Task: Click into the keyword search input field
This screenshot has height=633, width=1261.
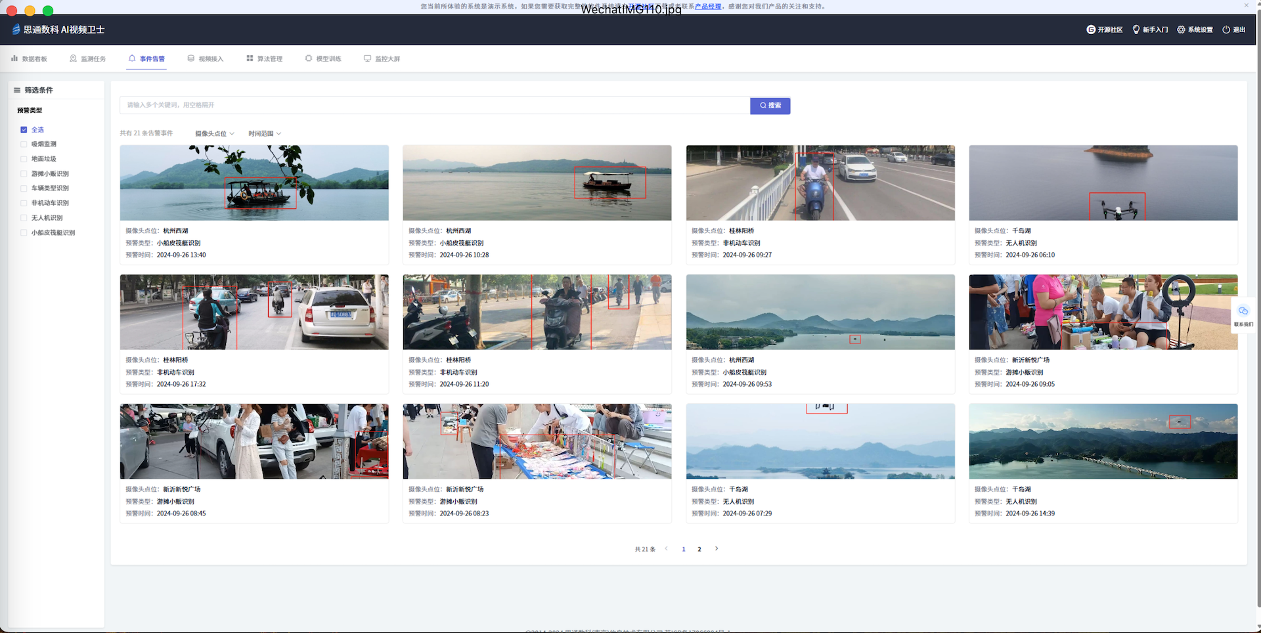Action: click(x=435, y=105)
